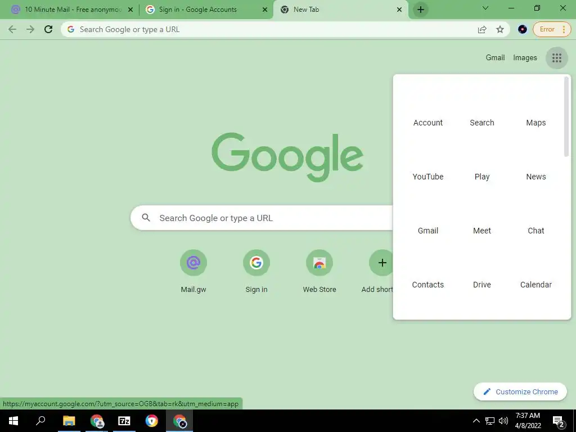Open the Chrome profile avatar
This screenshot has width=576, height=432.
click(x=523, y=29)
